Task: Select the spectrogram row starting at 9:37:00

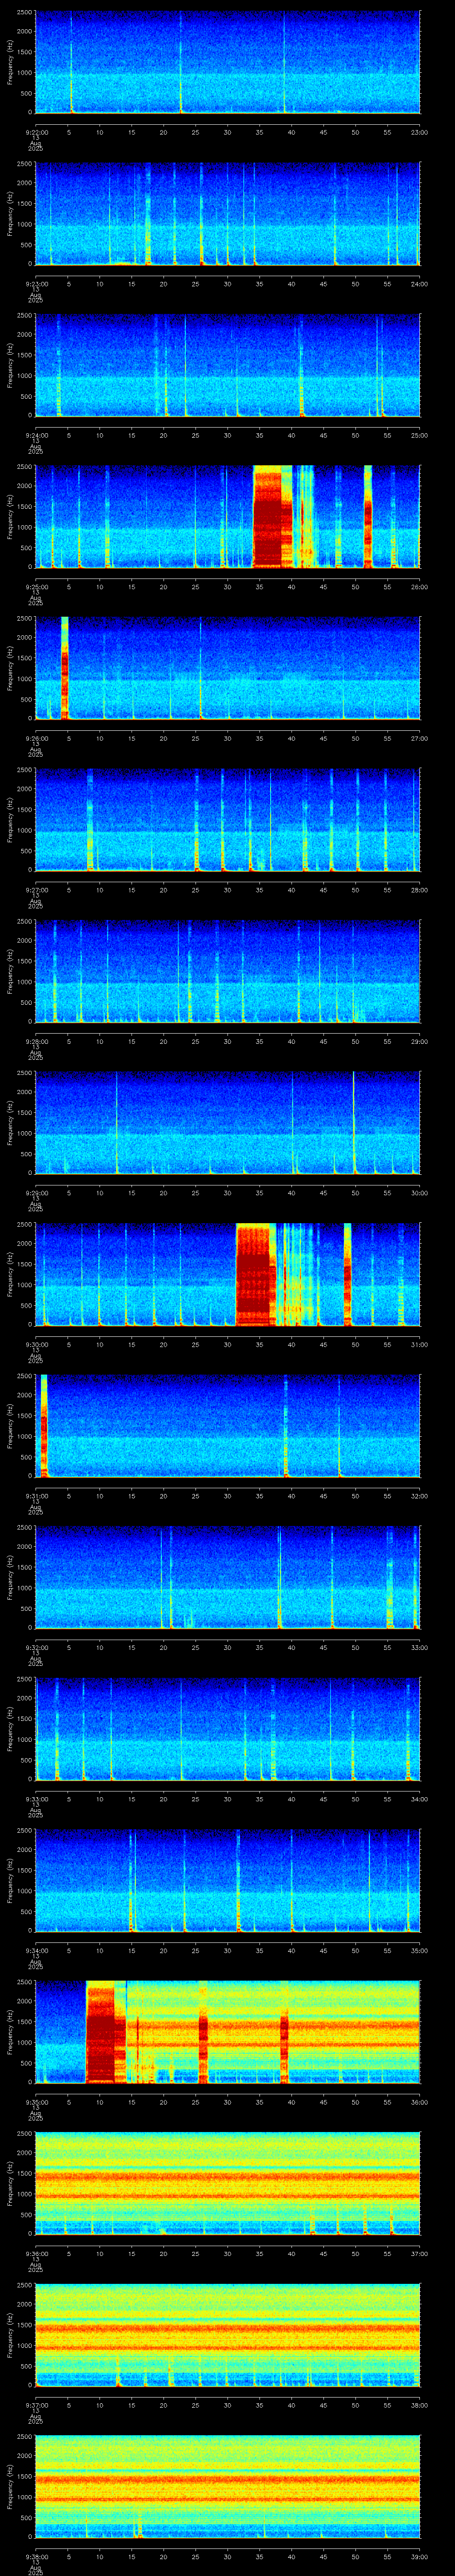Action: click(227, 2335)
